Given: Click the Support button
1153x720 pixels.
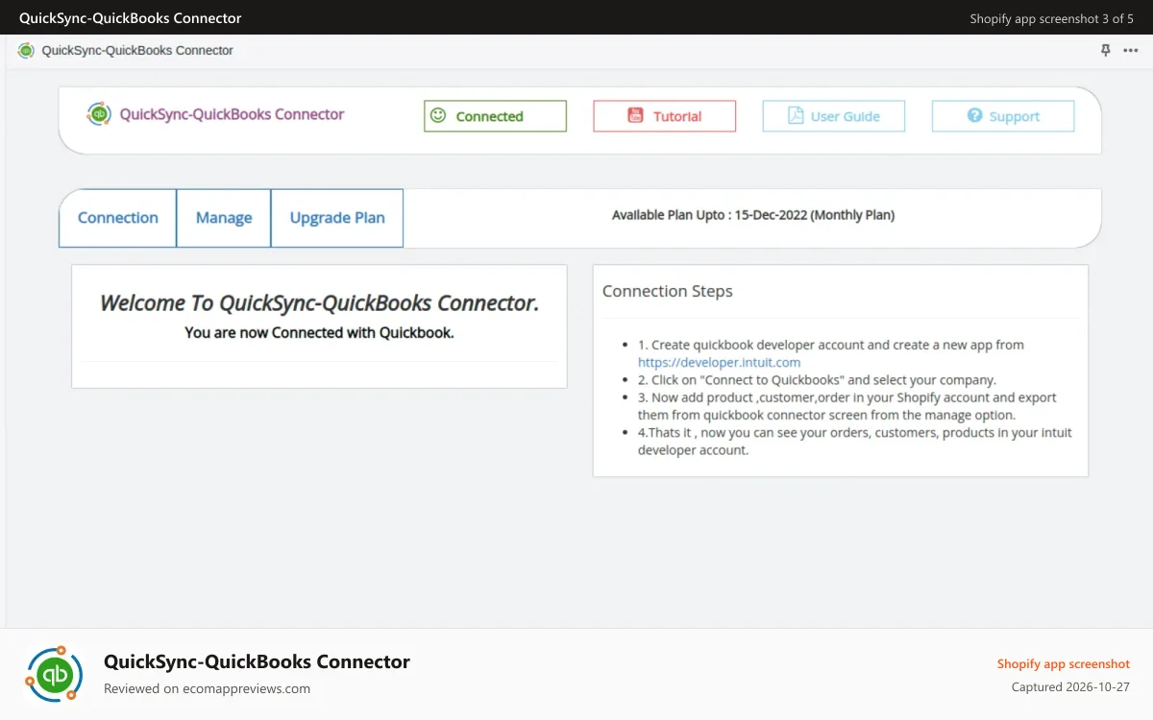Looking at the screenshot, I should point(1002,116).
